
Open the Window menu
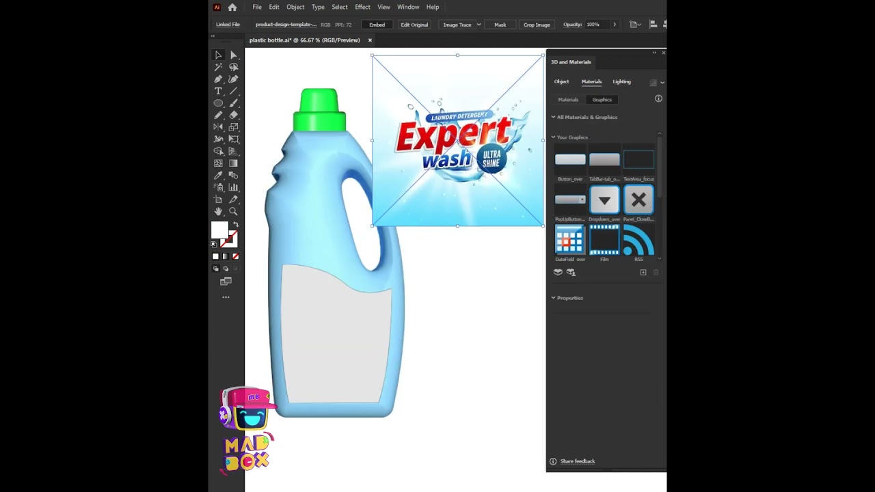[408, 7]
